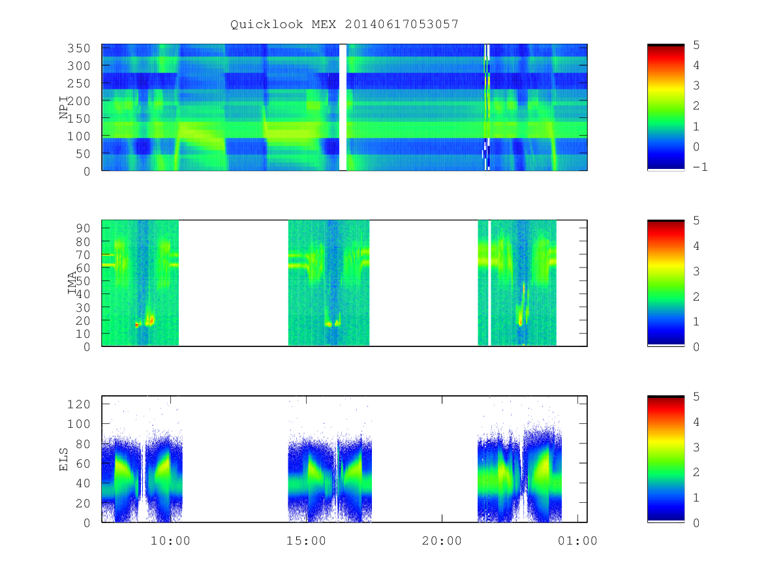This screenshot has height=587, width=783.
Task: Click the IMA panel color bar
Action: [666, 283]
